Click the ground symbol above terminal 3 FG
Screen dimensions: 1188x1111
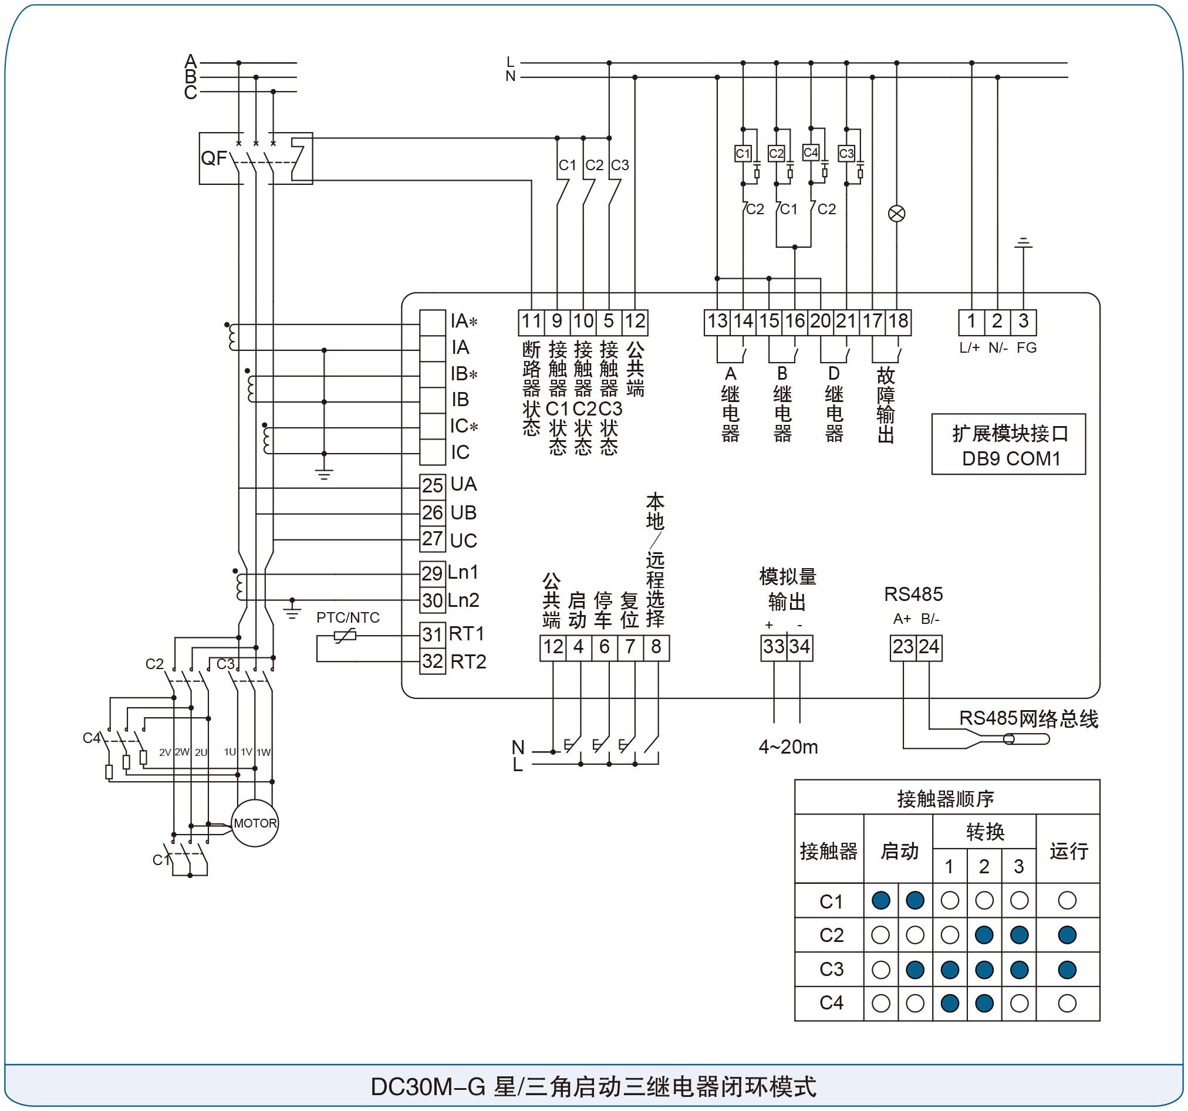(x=1023, y=242)
